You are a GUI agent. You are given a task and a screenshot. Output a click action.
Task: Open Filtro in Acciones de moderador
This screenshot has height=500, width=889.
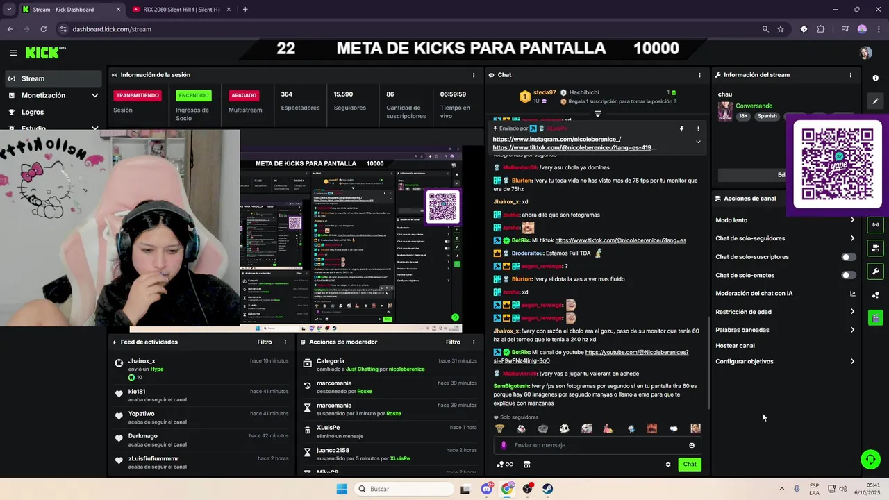pos(453,342)
